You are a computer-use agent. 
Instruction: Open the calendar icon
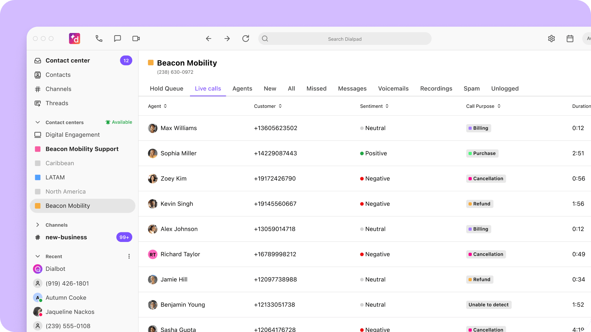570,39
